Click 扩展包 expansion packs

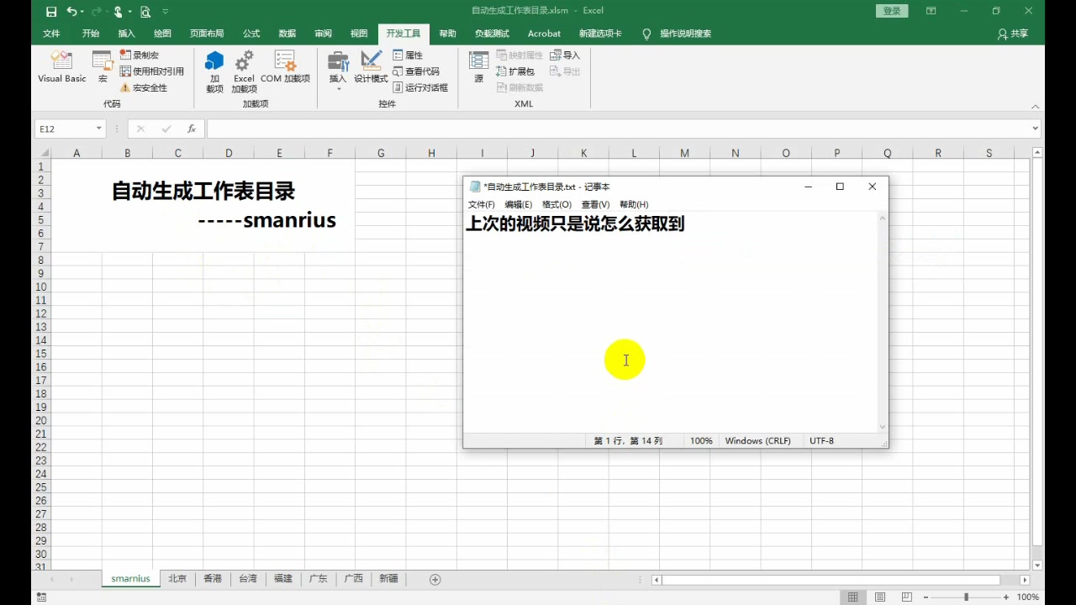click(x=515, y=71)
